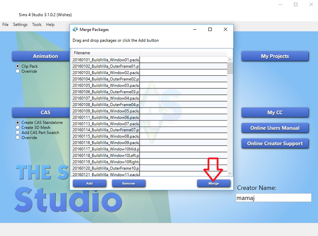
Task: Choose Create 3D Mesh option
Action: point(17,127)
